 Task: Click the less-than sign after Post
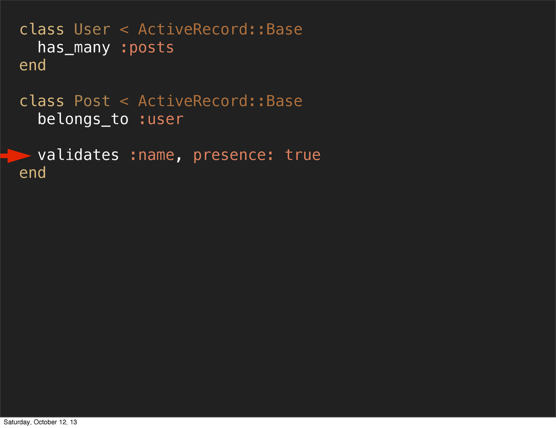[x=124, y=102]
